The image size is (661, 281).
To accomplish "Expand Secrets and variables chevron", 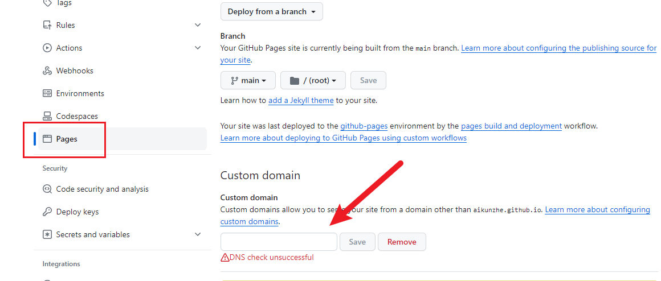I will [x=198, y=234].
